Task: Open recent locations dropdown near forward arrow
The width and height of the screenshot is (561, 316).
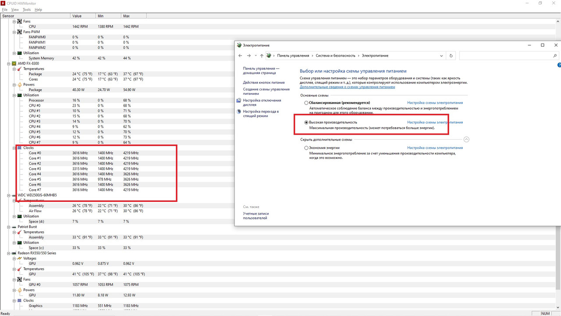Action: coord(256,56)
